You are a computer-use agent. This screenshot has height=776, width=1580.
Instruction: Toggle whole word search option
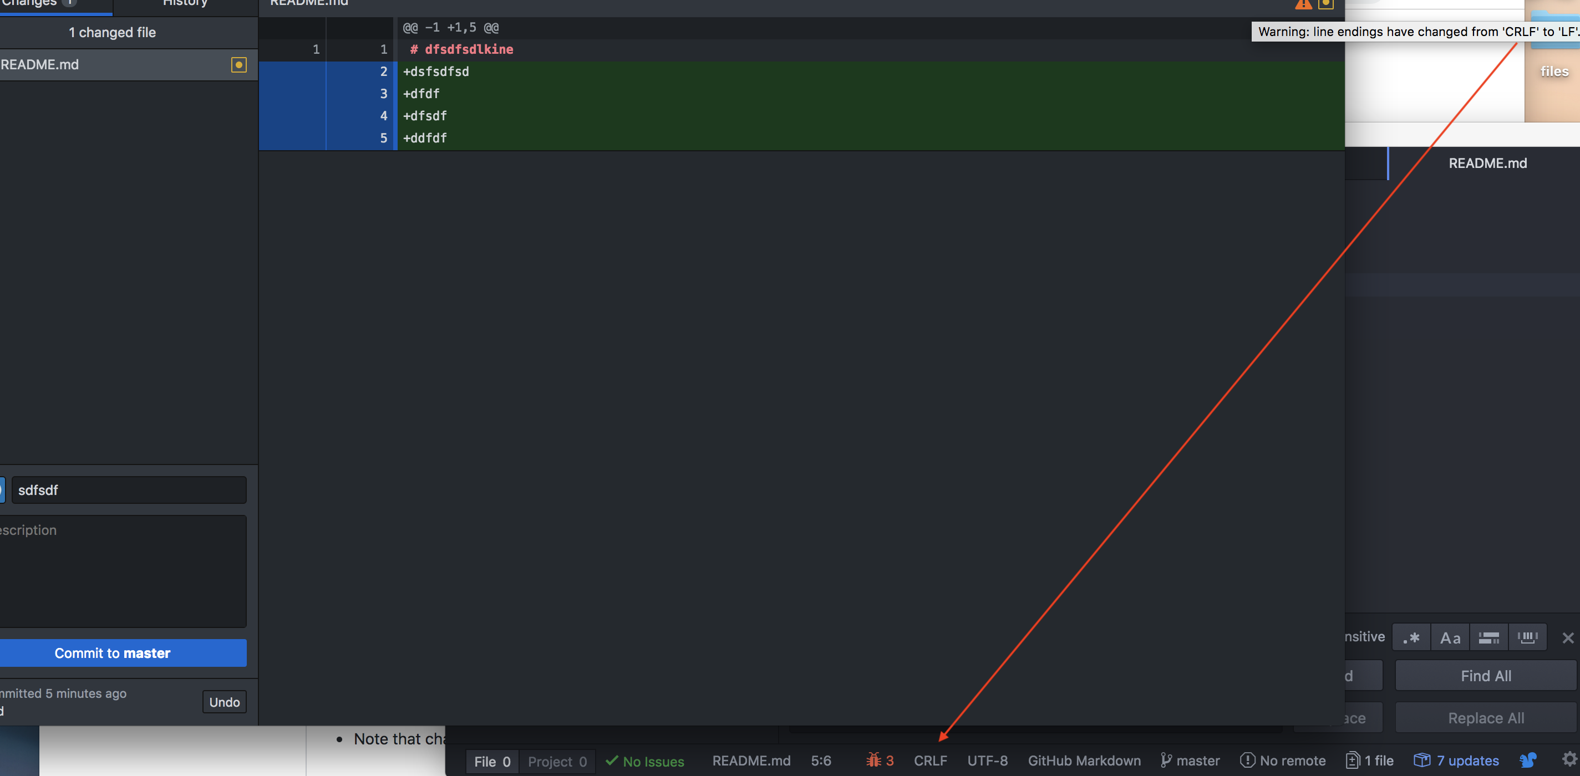1527,637
